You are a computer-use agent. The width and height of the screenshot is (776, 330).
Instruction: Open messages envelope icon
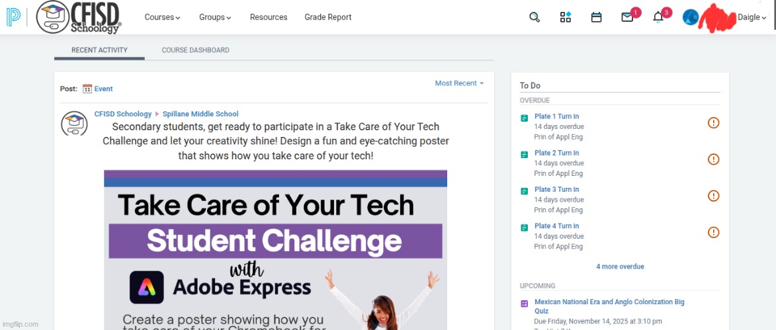627,18
